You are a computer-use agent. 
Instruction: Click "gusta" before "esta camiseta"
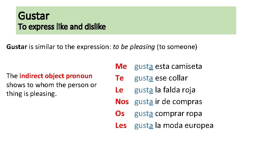pyautogui.click(x=144, y=66)
